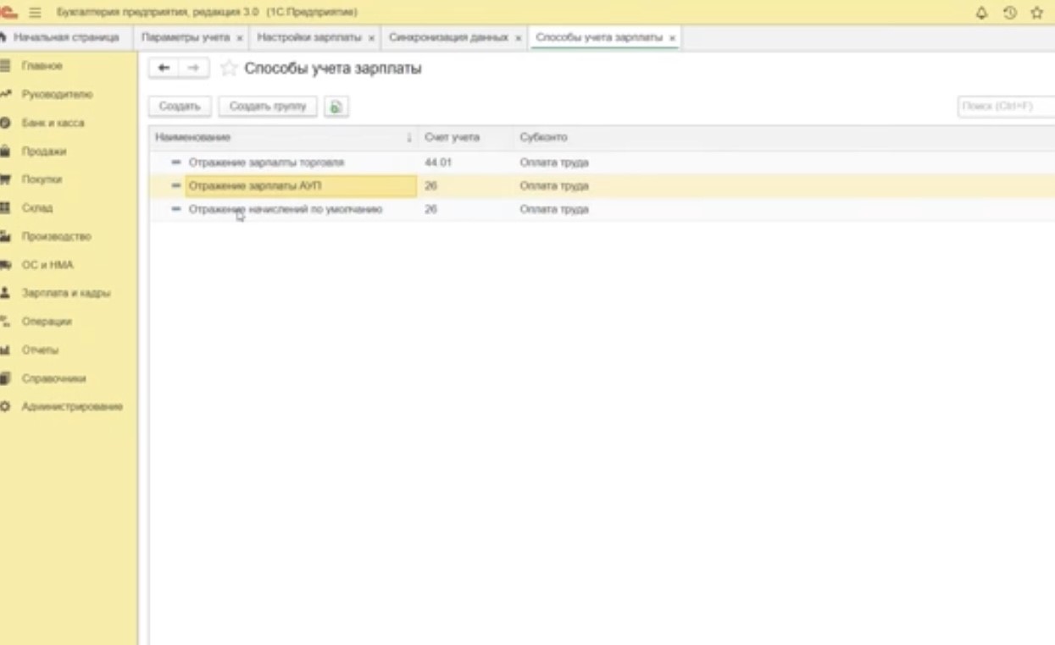Viewport: 1055px width, 645px height.
Task: Click the Счет учета column header
Action: click(452, 137)
